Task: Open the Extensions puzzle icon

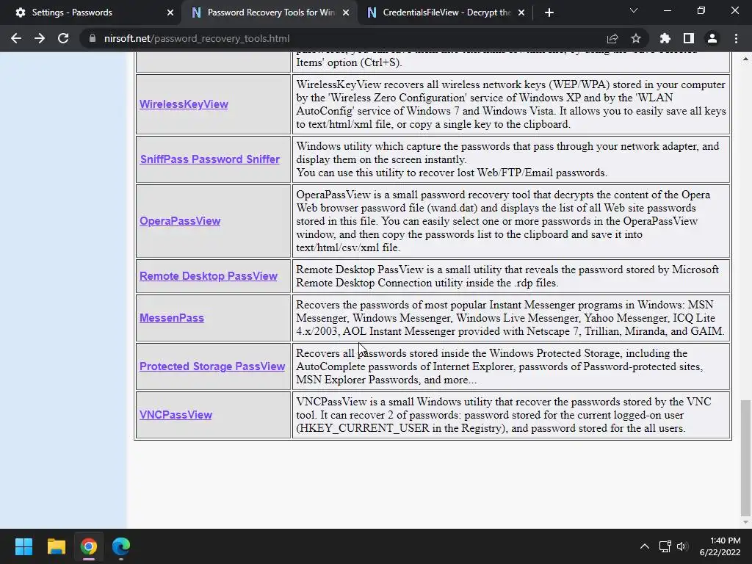Action: click(x=665, y=38)
